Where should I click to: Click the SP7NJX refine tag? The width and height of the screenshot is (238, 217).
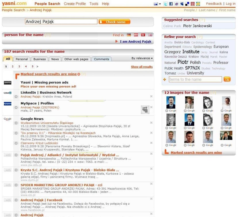193,68
